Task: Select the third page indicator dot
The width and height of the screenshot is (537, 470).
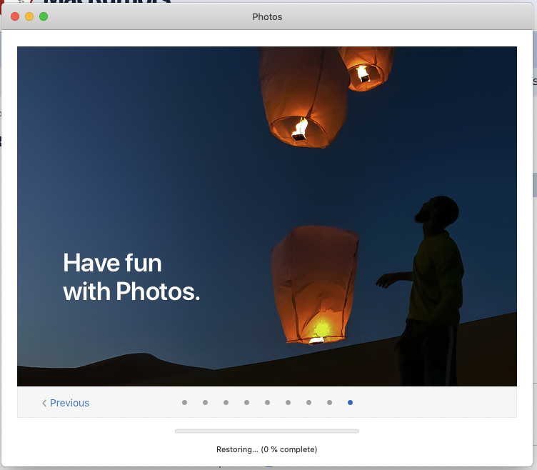Action: (x=226, y=403)
